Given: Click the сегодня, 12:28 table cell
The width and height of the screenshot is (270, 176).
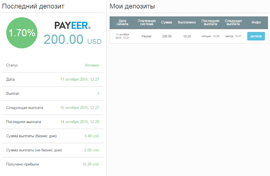Looking at the screenshot, I should coord(210,36).
